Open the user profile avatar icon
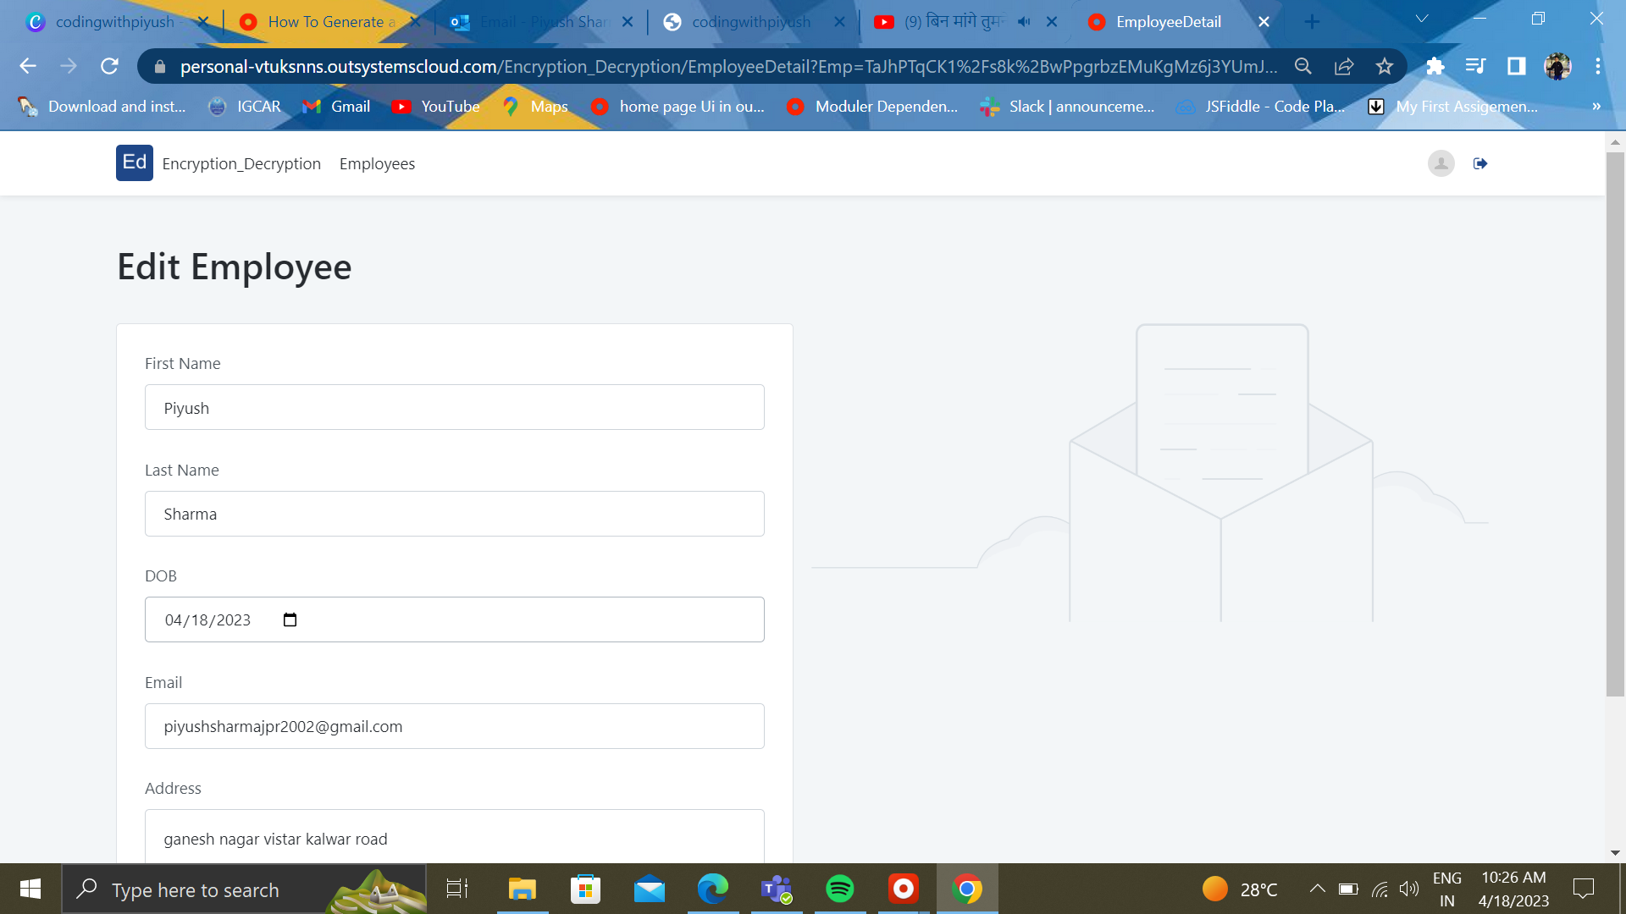 click(1441, 163)
